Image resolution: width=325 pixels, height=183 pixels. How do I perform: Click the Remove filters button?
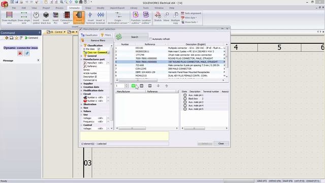click(x=96, y=41)
